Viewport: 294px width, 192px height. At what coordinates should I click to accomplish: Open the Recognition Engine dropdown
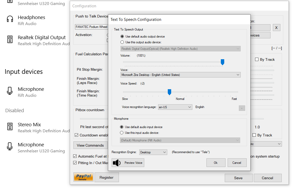coord(153,152)
